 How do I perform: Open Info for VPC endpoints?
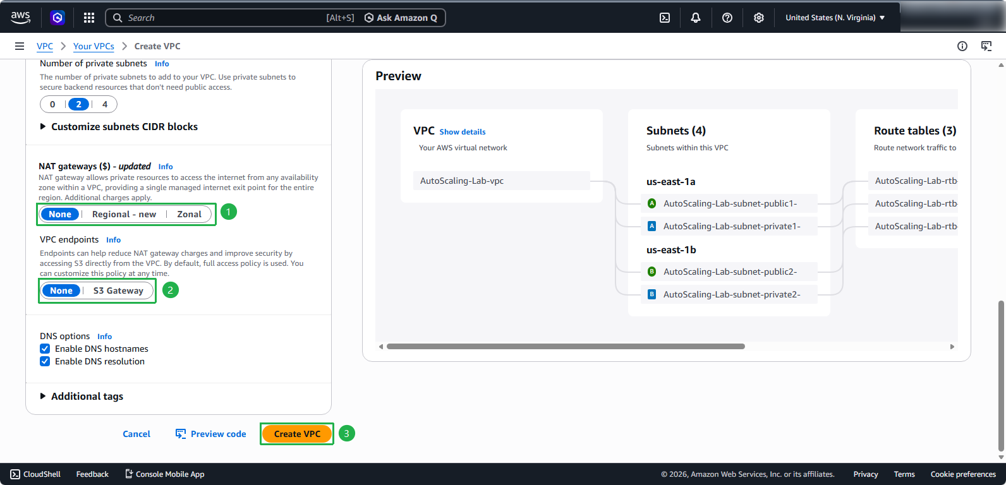113,240
